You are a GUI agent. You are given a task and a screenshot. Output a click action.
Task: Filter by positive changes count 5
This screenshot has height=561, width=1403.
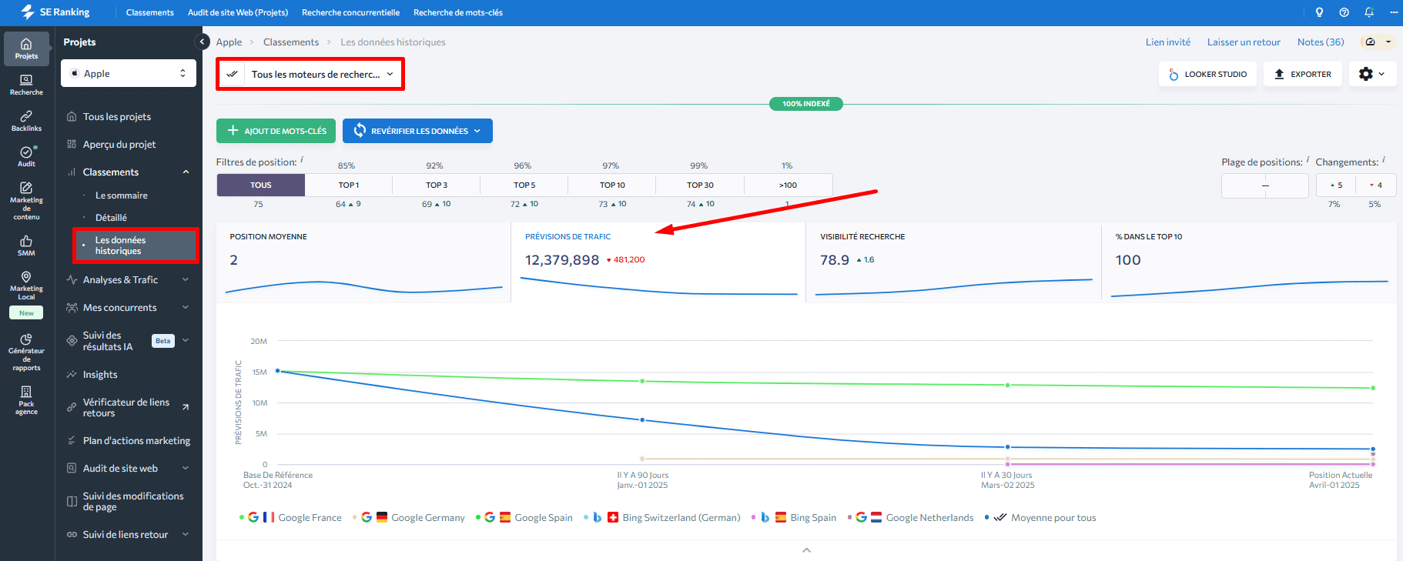tap(1336, 185)
